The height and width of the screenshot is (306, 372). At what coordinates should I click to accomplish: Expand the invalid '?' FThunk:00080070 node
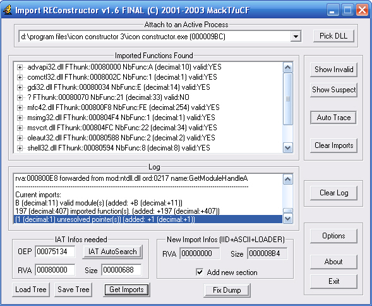[20, 97]
